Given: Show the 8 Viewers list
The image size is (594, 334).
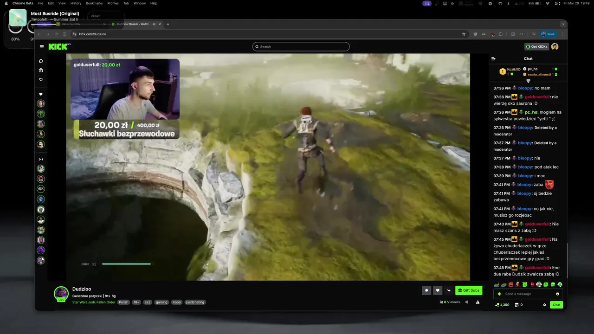Looking at the screenshot, I should pos(450,302).
